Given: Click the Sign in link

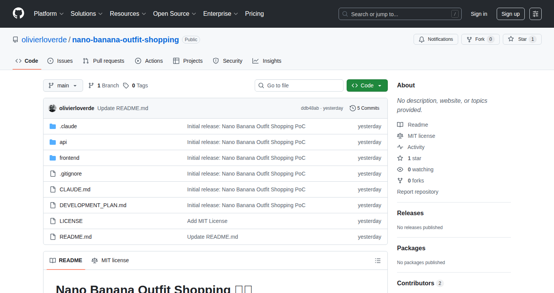Looking at the screenshot, I should click(479, 14).
